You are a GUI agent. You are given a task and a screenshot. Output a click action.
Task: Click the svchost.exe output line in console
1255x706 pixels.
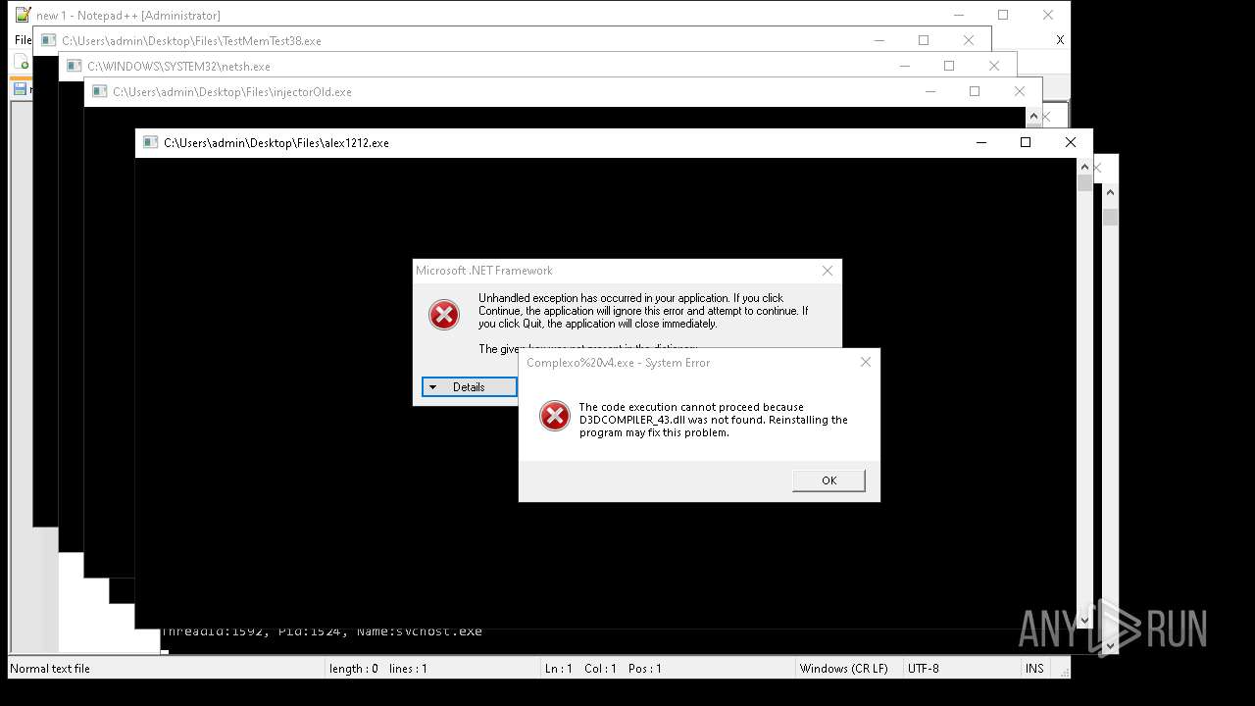(x=322, y=631)
